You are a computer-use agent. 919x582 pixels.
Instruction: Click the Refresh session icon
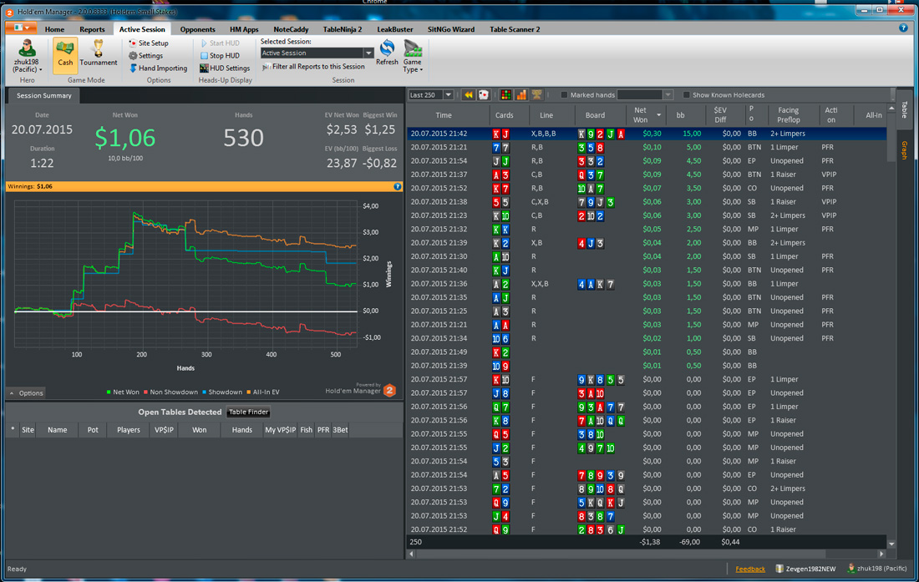pos(387,48)
